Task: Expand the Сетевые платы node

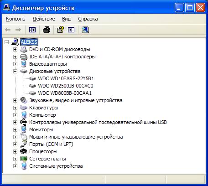Action: pyautogui.click(x=15, y=159)
